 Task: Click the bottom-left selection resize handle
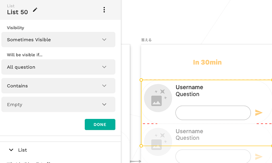tap(141, 146)
